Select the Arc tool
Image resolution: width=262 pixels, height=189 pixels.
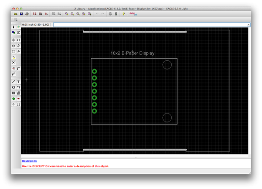click(18, 87)
